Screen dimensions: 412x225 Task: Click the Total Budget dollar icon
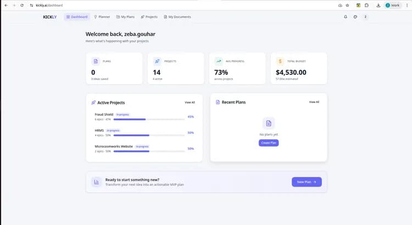280,61
